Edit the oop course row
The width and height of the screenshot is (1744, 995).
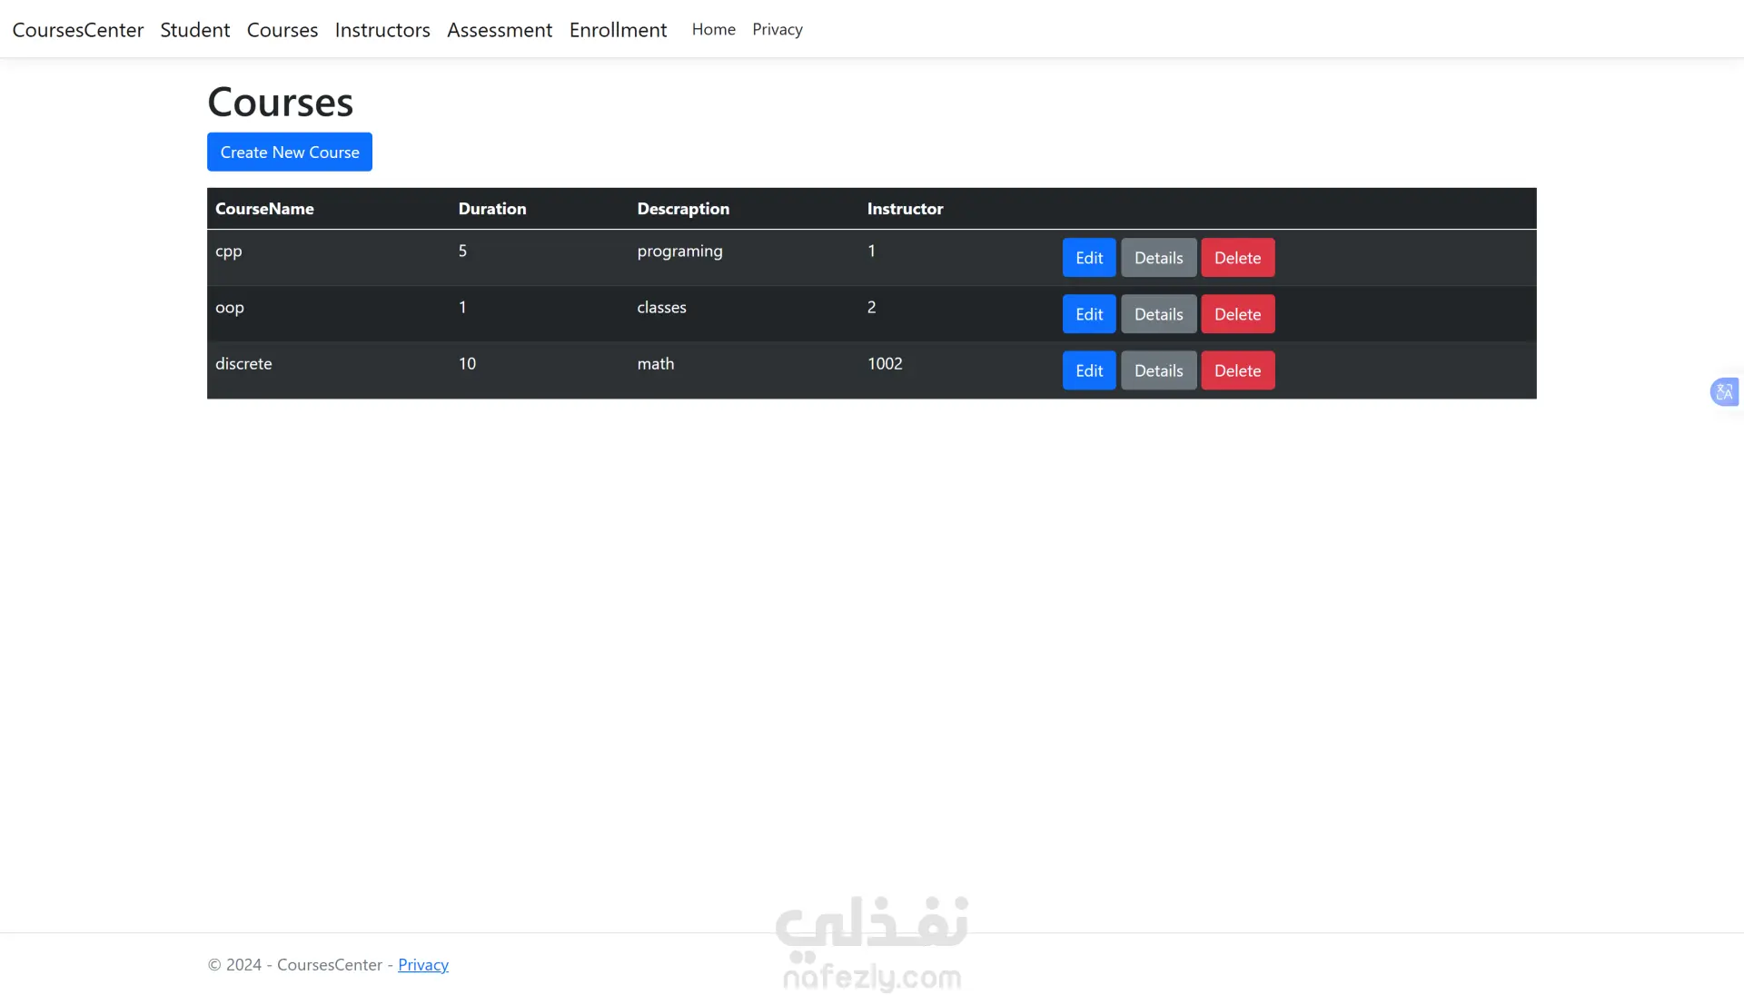tap(1089, 314)
